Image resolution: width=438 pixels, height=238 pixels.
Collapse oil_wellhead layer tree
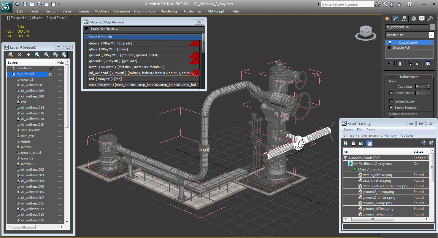click(x=9, y=74)
